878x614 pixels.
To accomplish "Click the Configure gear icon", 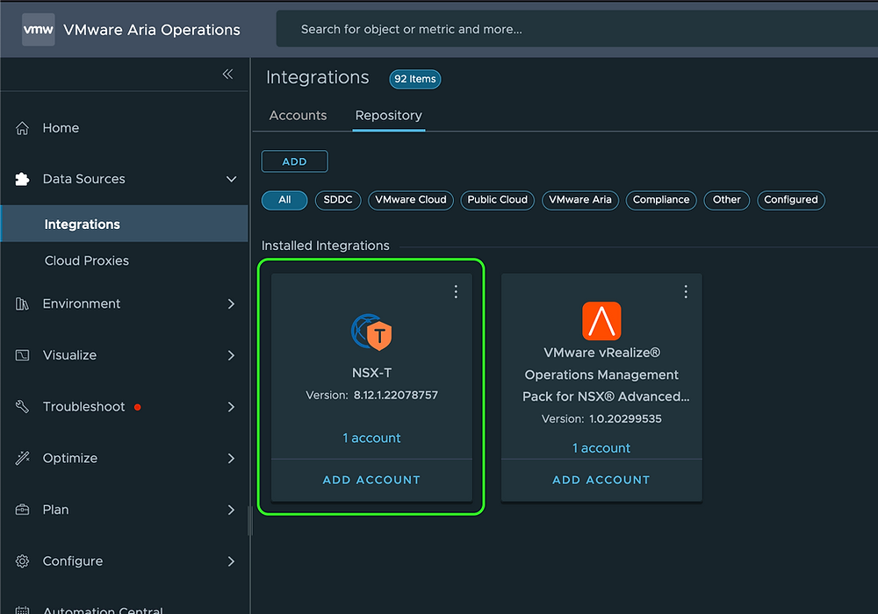I will point(23,560).
